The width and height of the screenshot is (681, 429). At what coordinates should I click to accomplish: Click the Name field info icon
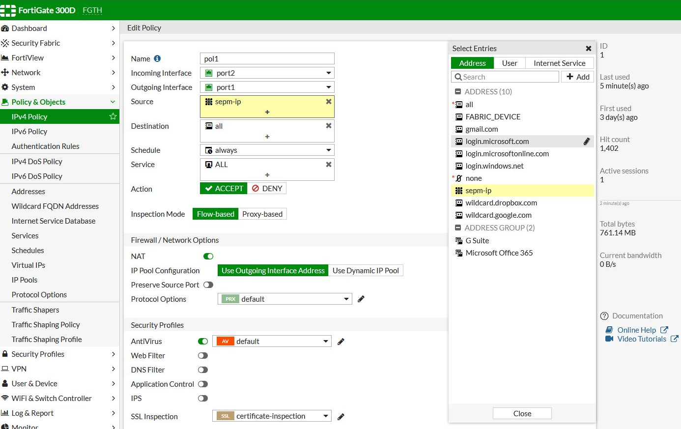(x=157, y=58)
